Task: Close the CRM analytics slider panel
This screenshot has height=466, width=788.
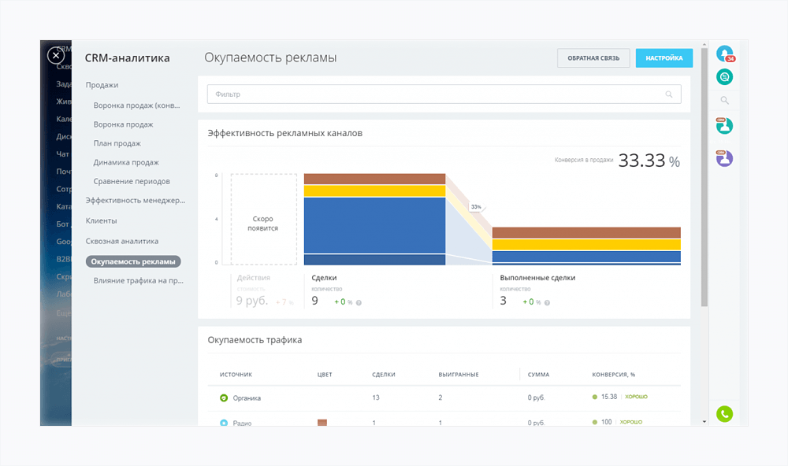Action: pos(55,55)
